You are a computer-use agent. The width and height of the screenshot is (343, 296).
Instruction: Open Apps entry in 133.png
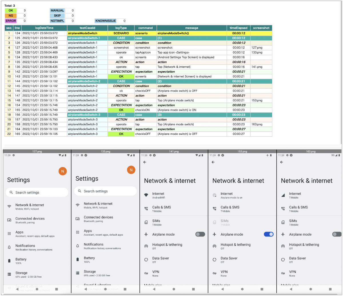[105, 232]
